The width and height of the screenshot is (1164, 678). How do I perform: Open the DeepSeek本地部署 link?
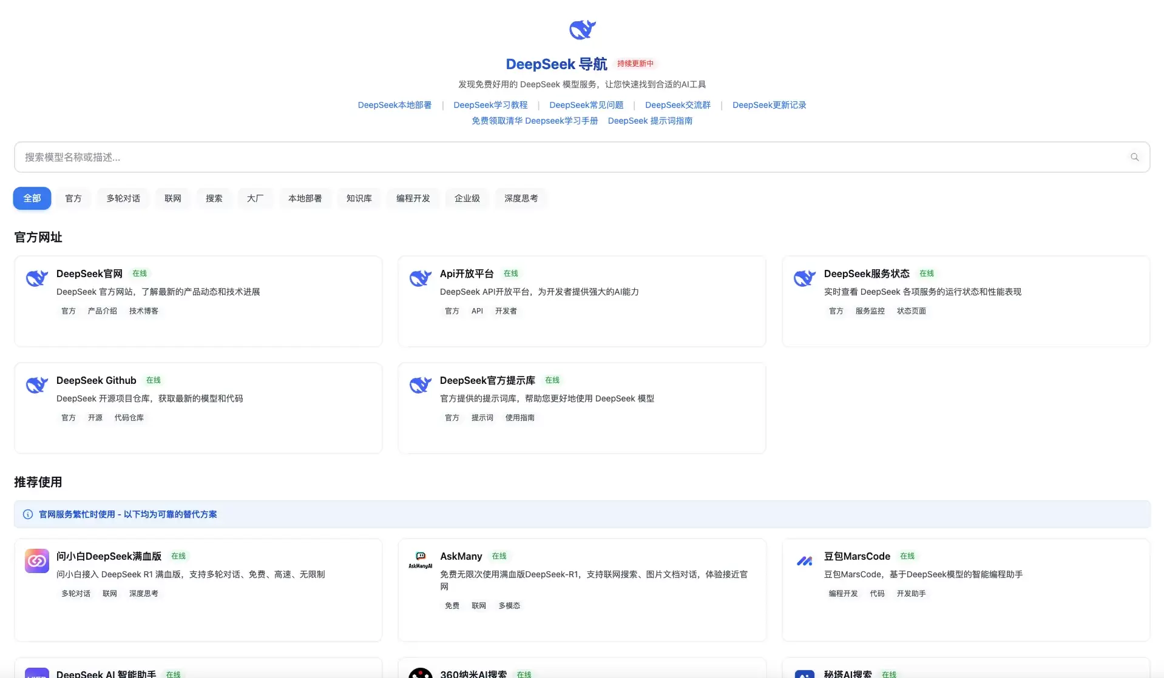(394, 105)
